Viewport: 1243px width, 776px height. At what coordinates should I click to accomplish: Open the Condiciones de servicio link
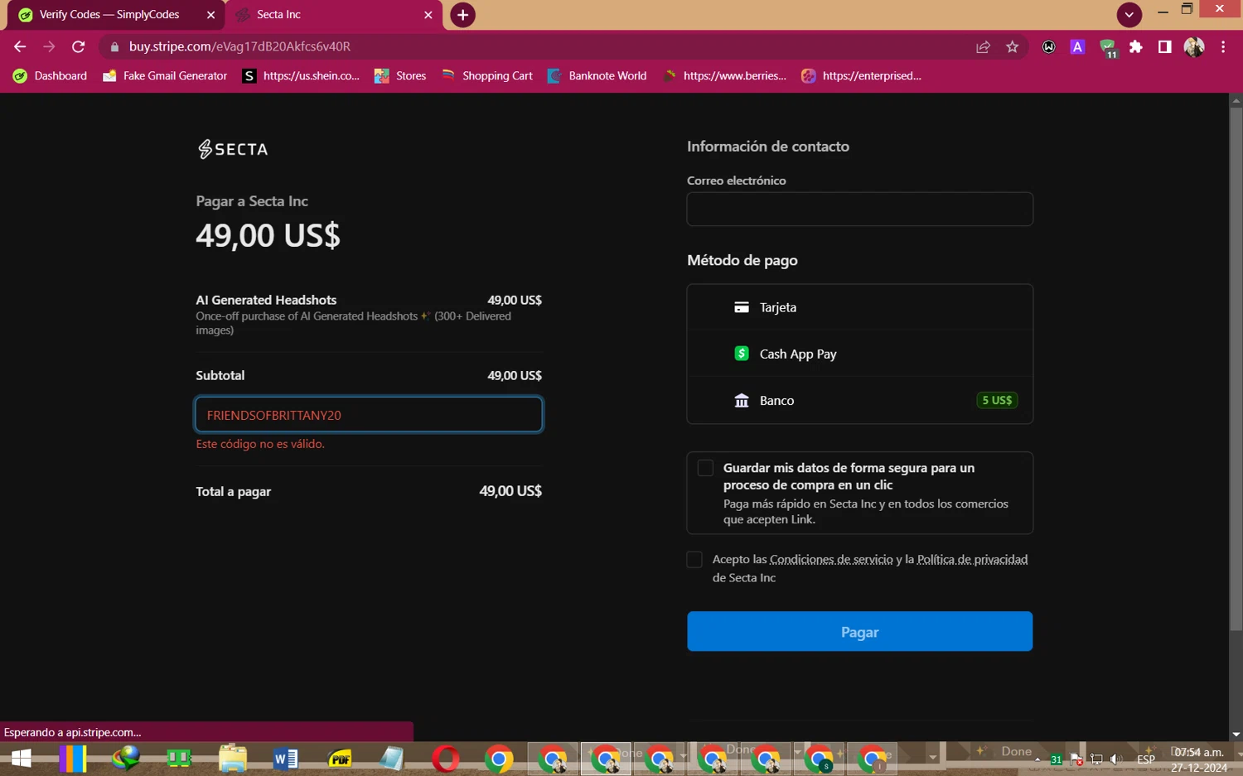tap(831, 560)
